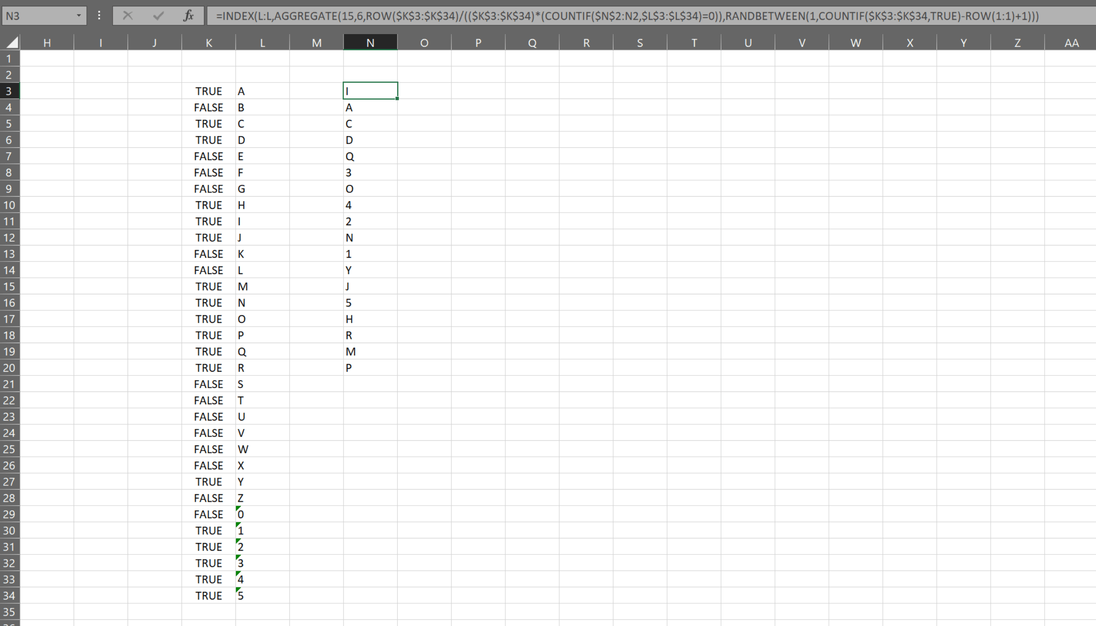
Task: Select cell L15 containing M
Action: [x=262, y=287]
